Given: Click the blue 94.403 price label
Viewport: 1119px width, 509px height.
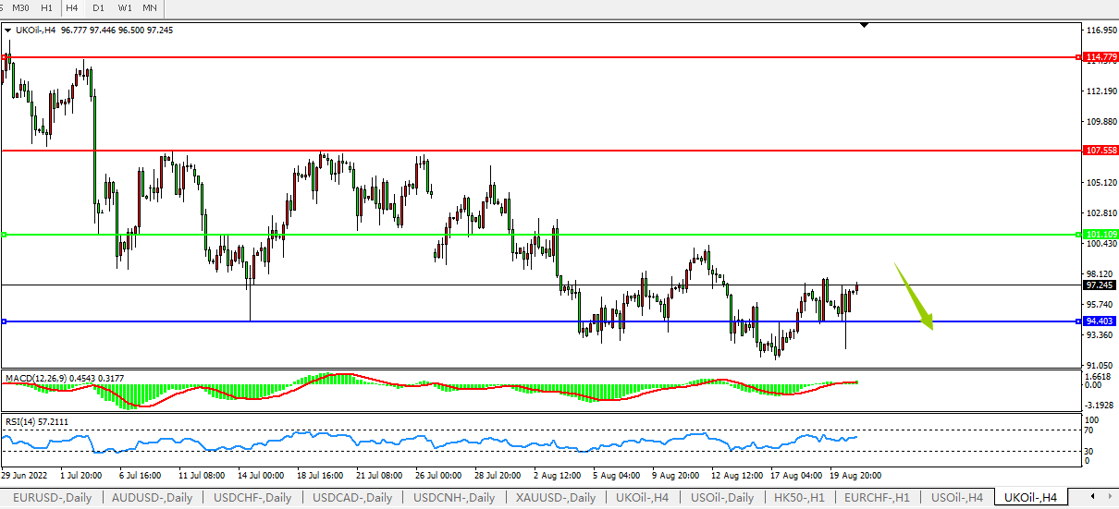Looking at the screenshot, I should pos(1101,321).
